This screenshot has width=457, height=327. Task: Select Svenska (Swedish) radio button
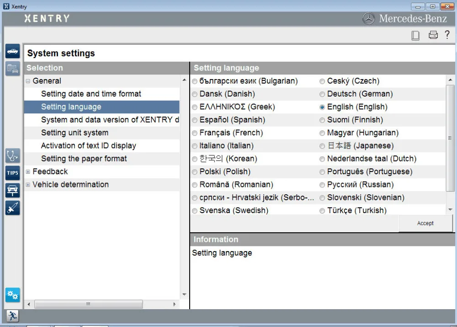[195, 211]
